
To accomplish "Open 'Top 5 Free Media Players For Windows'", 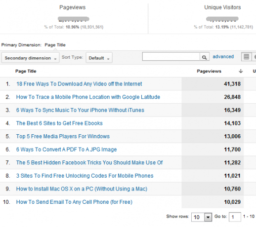I will click(x=63, y=136).
